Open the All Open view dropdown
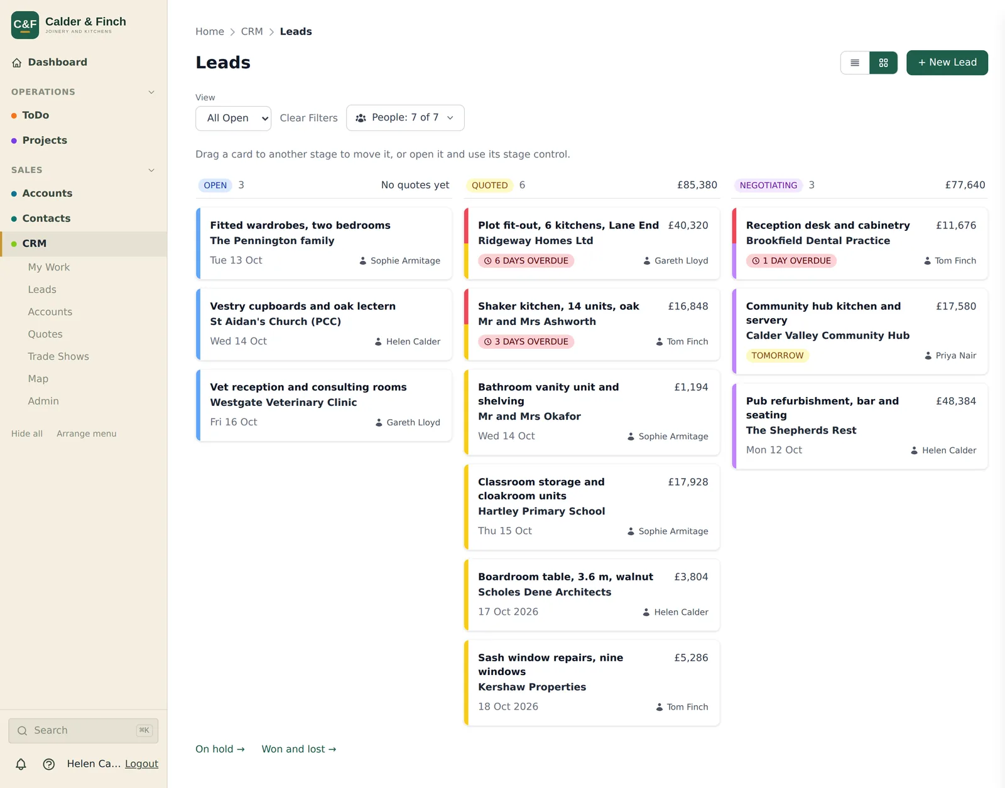This screenshot has width=1005, height=788. (x=233, y=118)
